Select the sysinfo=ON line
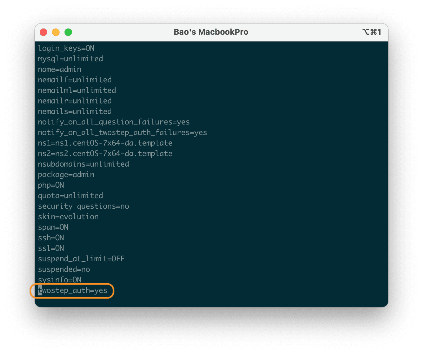The height and width of the screenshot is (353, 423). [x=60, y=280]
